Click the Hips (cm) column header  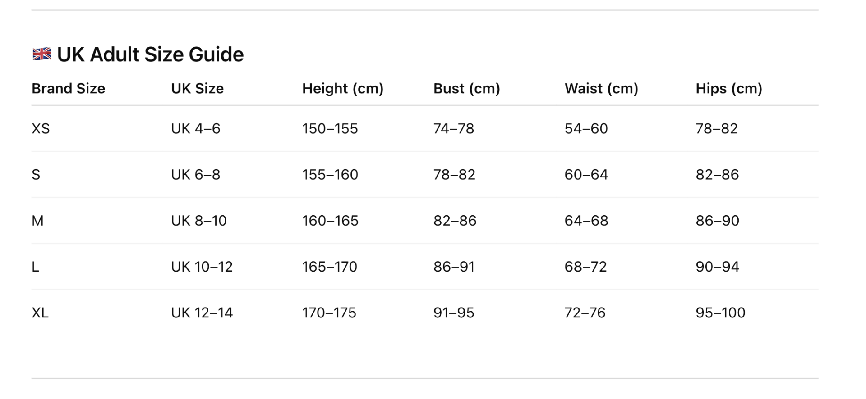coord(728,88)
